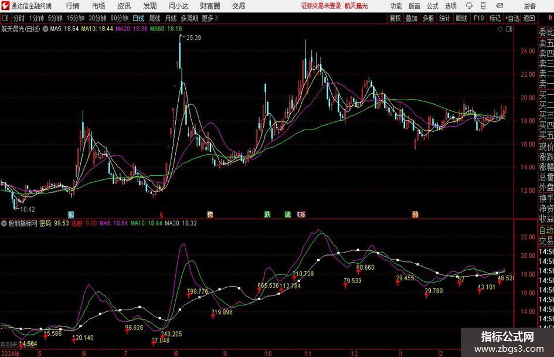Open the 交易 menu
Screen dimensions: 554x357
coord(239,6)
